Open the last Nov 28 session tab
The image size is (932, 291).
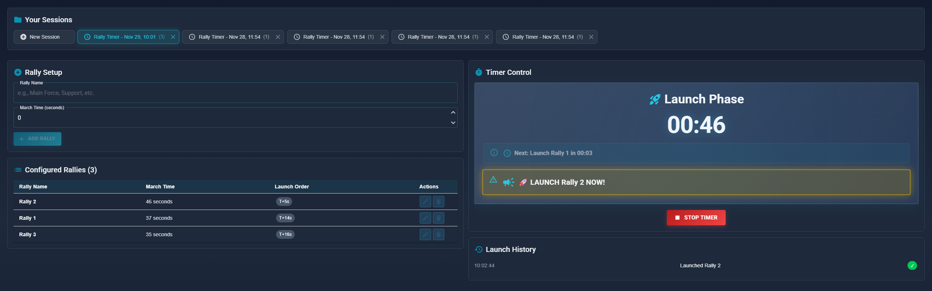[x=543, y=37]
